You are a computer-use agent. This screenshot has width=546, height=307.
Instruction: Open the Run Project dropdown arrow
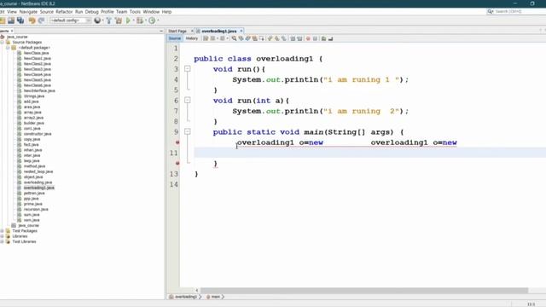pos(133,20)
